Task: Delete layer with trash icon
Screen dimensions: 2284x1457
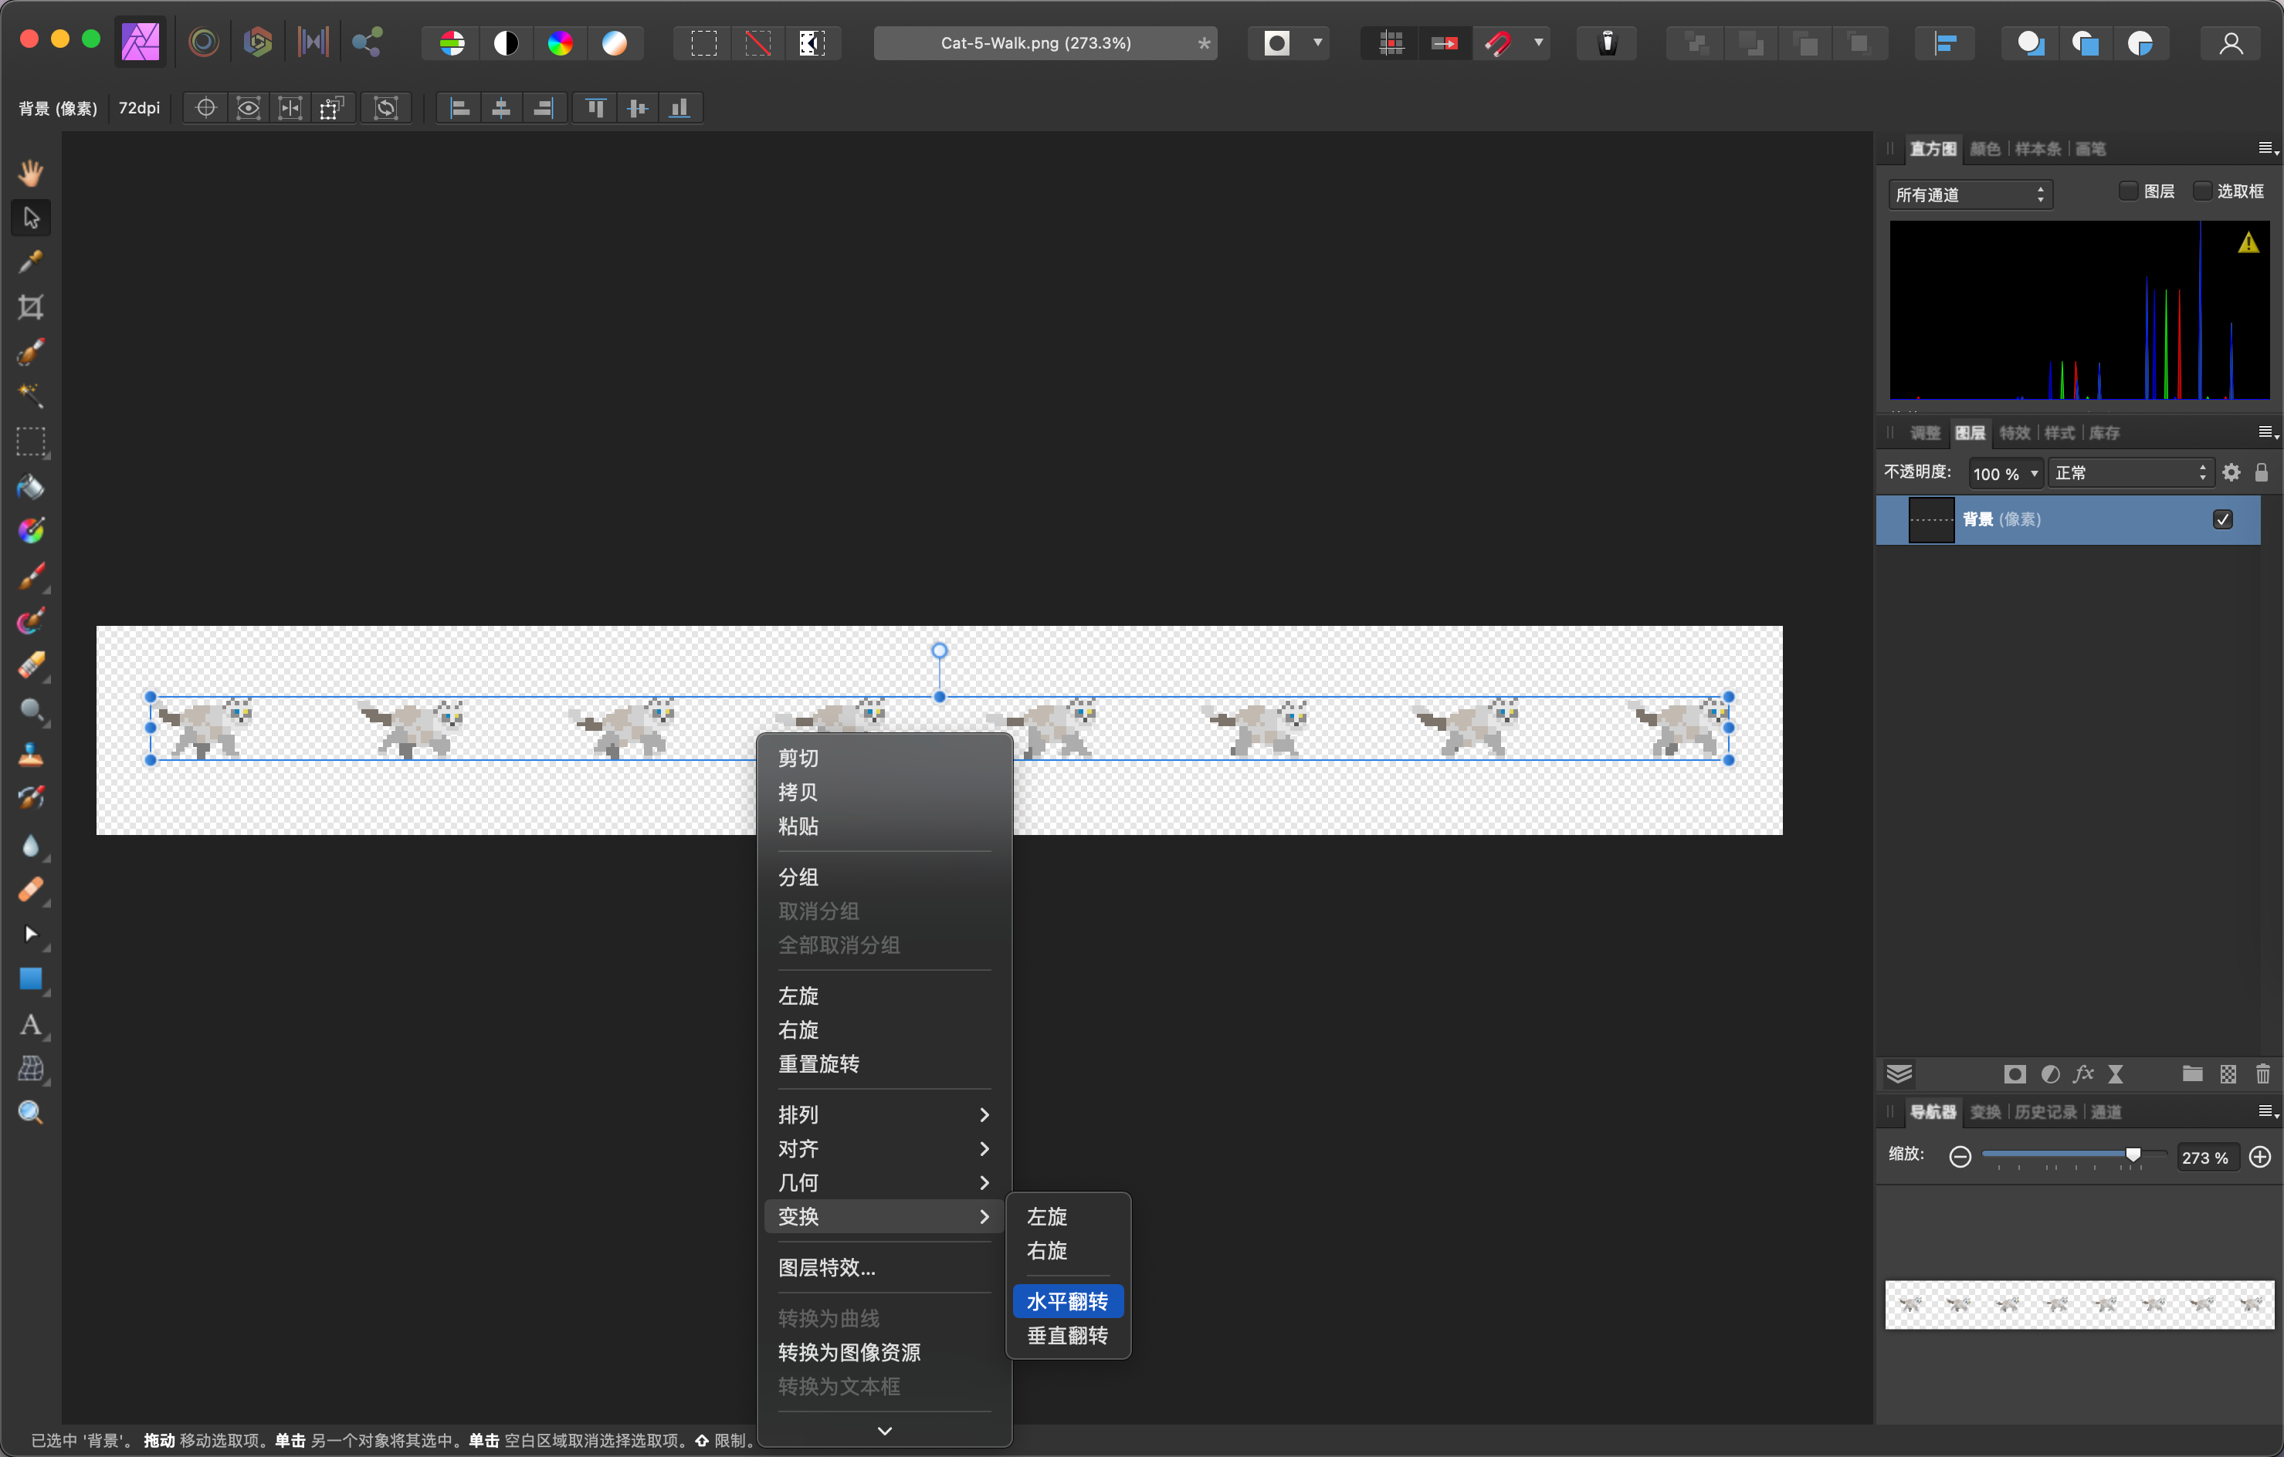Action: (x=2262, y=1074)
